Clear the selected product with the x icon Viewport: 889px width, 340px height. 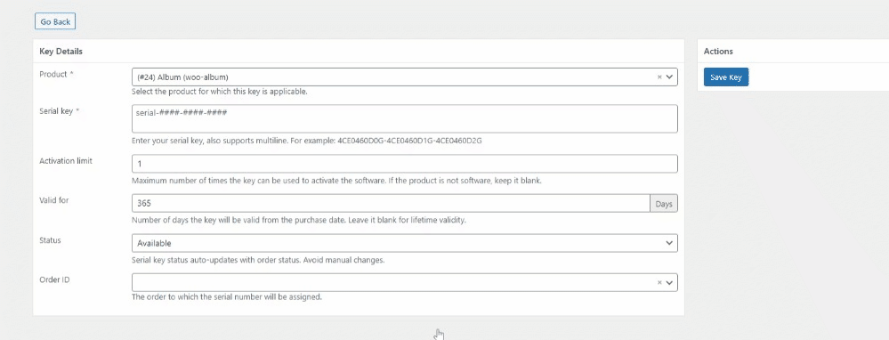tap(659, 77)
